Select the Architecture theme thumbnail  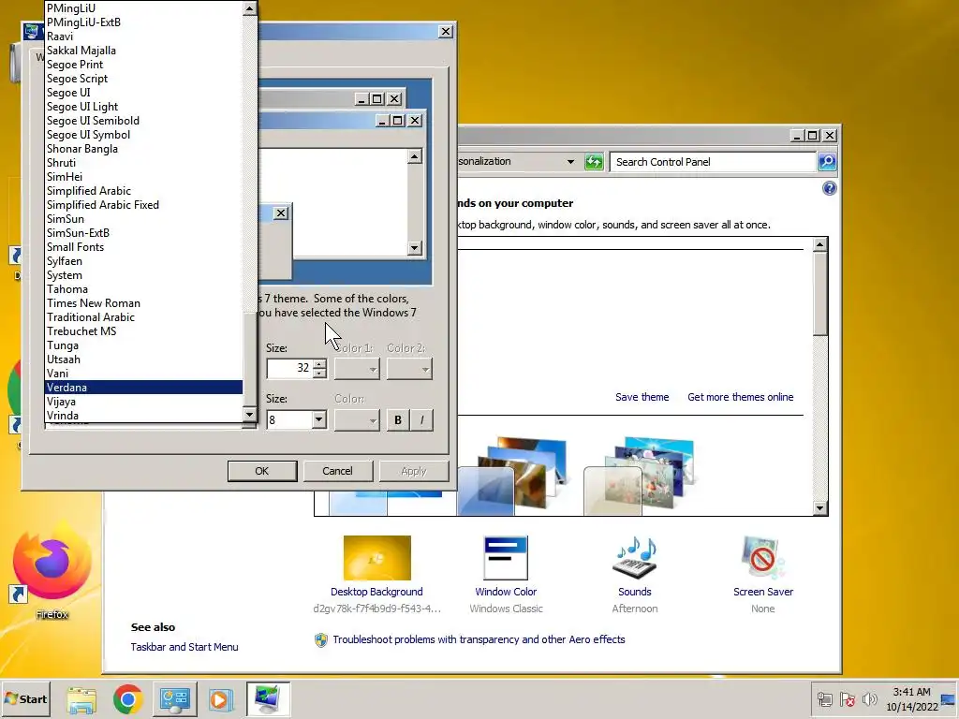pos(513,476)
